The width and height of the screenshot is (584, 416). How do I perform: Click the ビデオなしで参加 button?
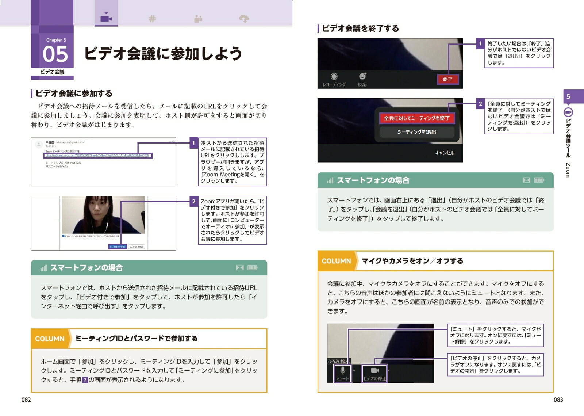[x=137, y=247]
